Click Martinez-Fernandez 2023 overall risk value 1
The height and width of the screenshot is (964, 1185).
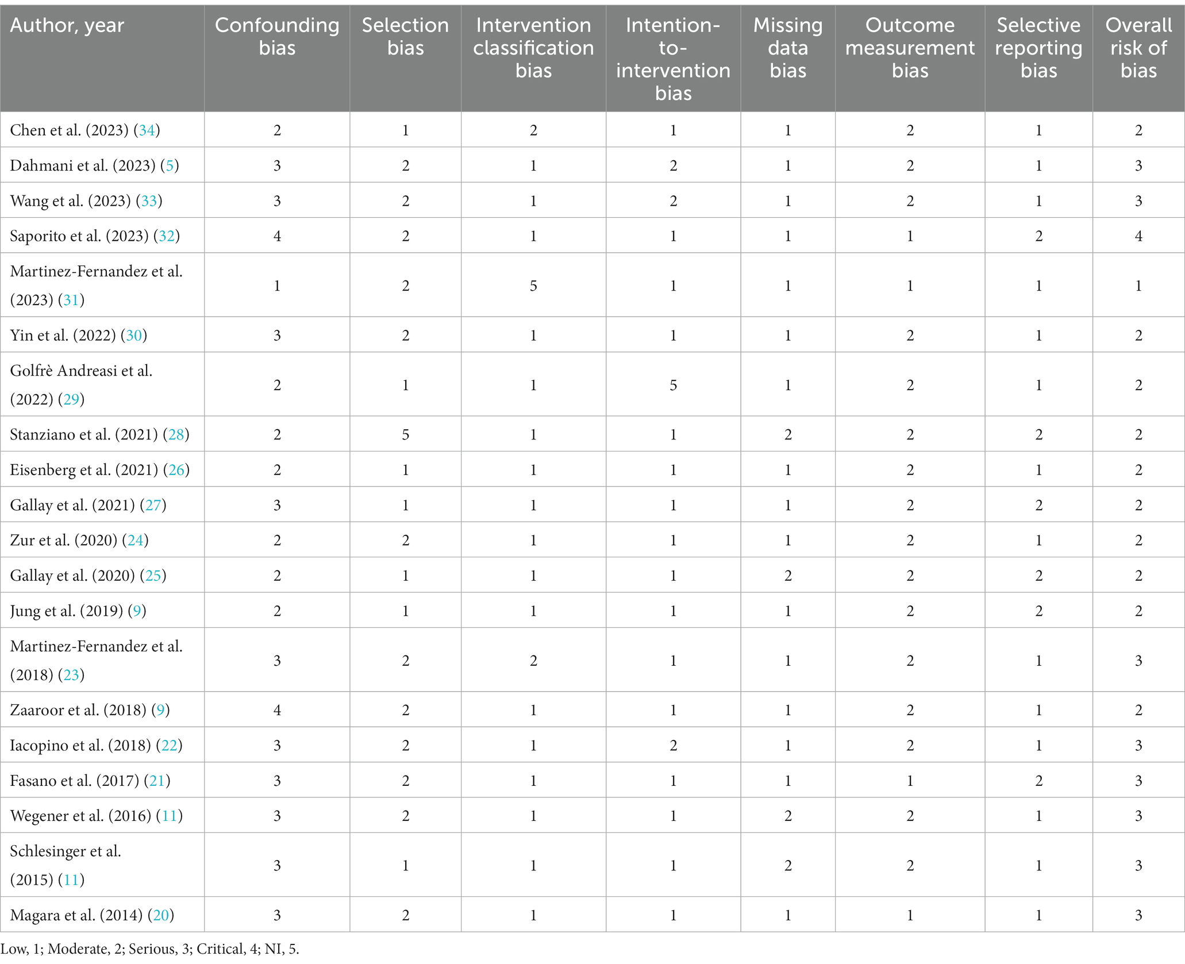(x=1138, y=286)
